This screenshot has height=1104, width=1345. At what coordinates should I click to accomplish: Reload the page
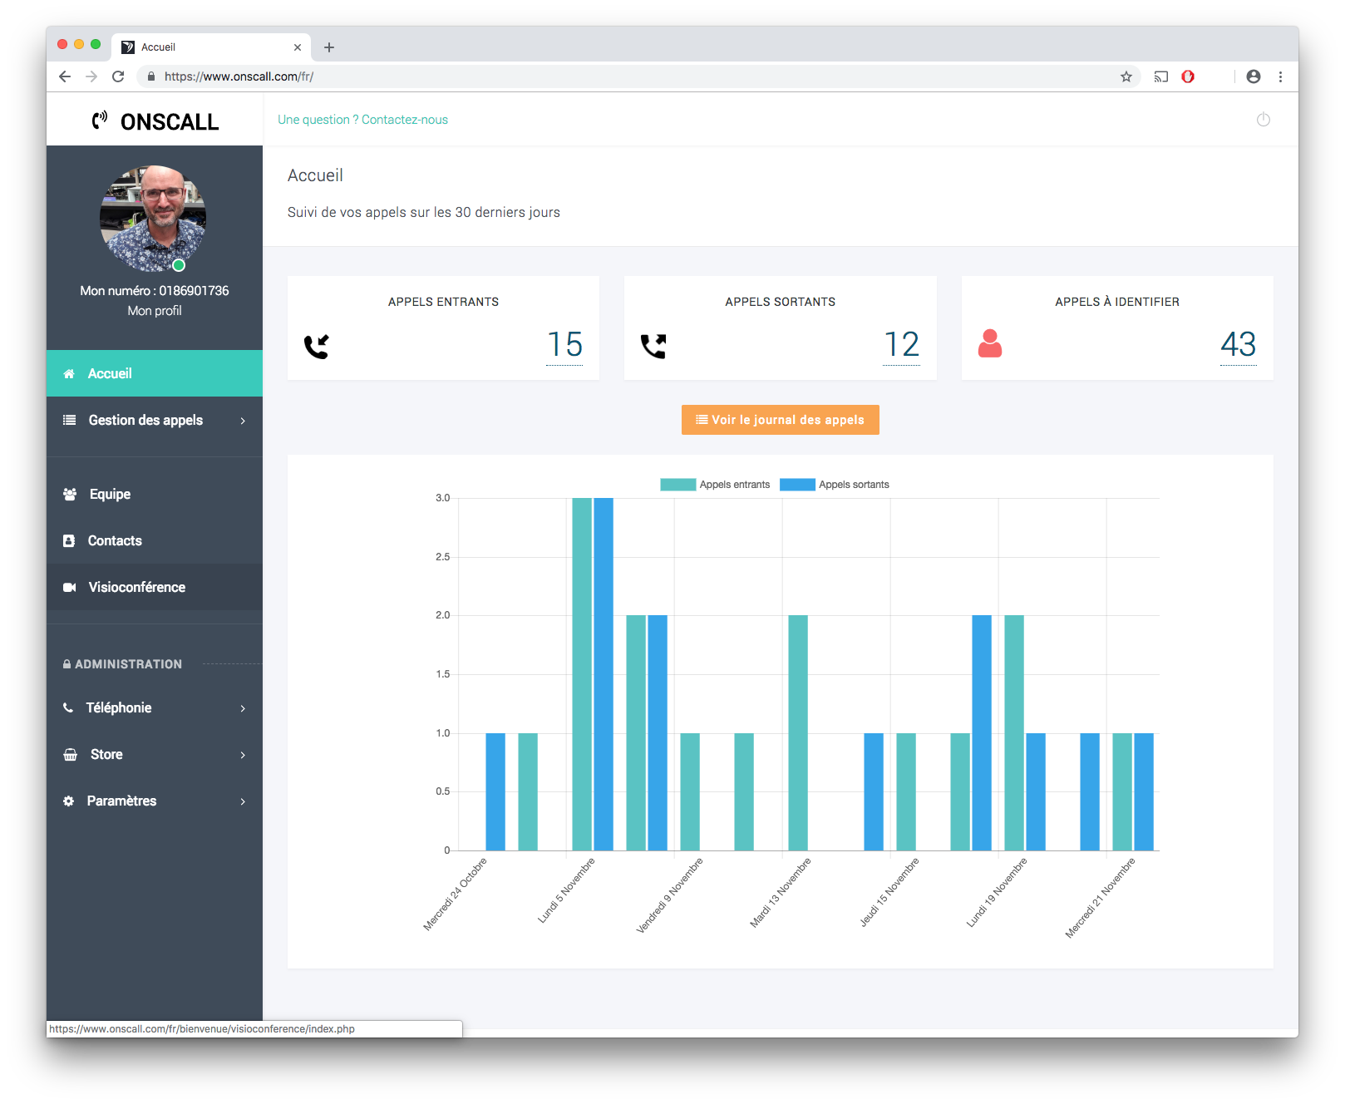point(118,76)
